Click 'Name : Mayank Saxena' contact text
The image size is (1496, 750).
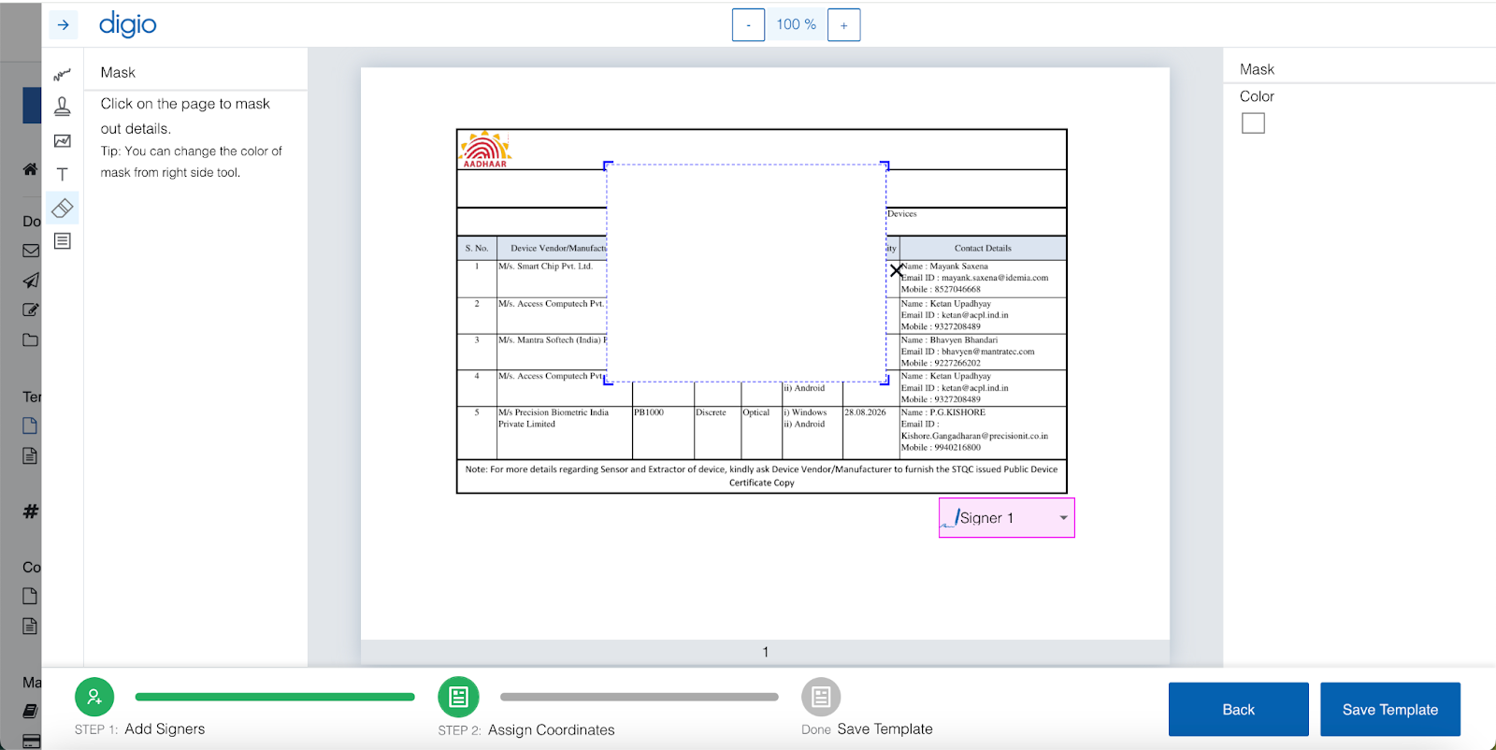(x=944, y=267)
